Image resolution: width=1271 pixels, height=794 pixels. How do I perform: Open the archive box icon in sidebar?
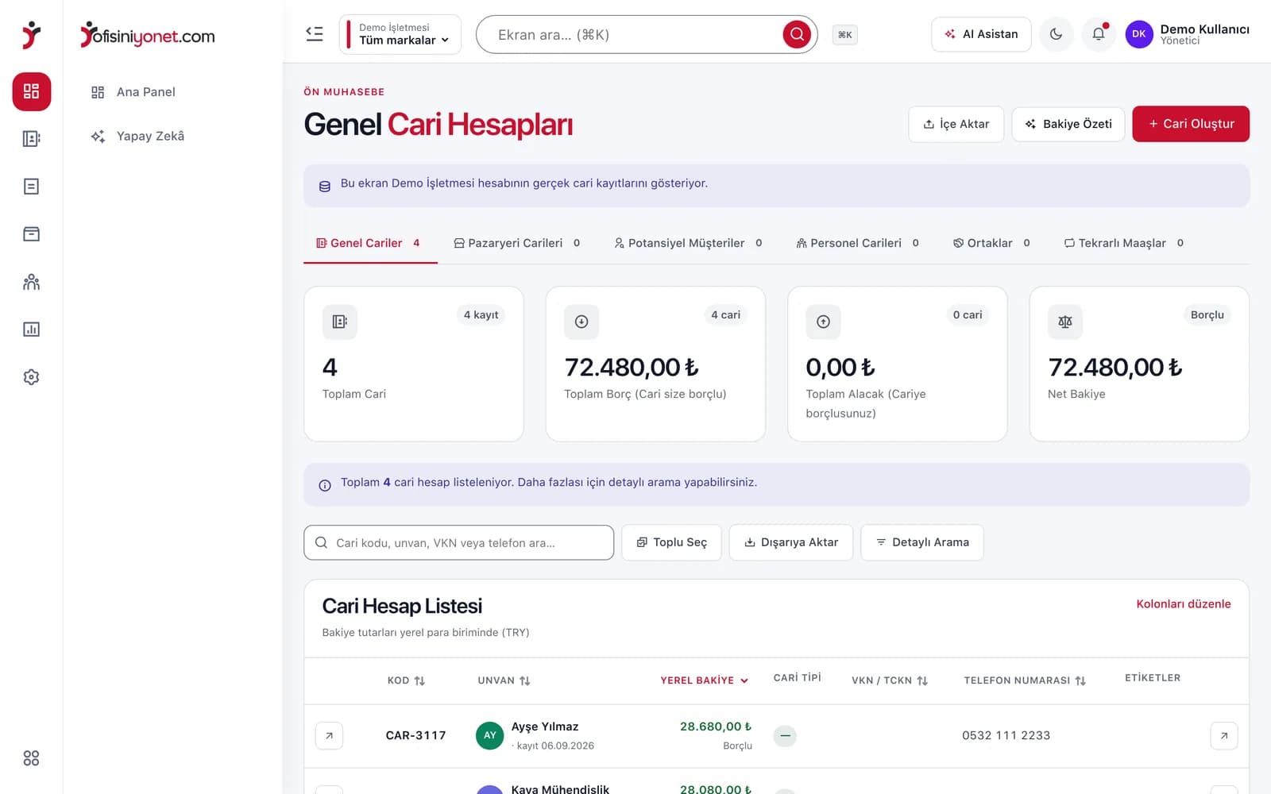32,234
